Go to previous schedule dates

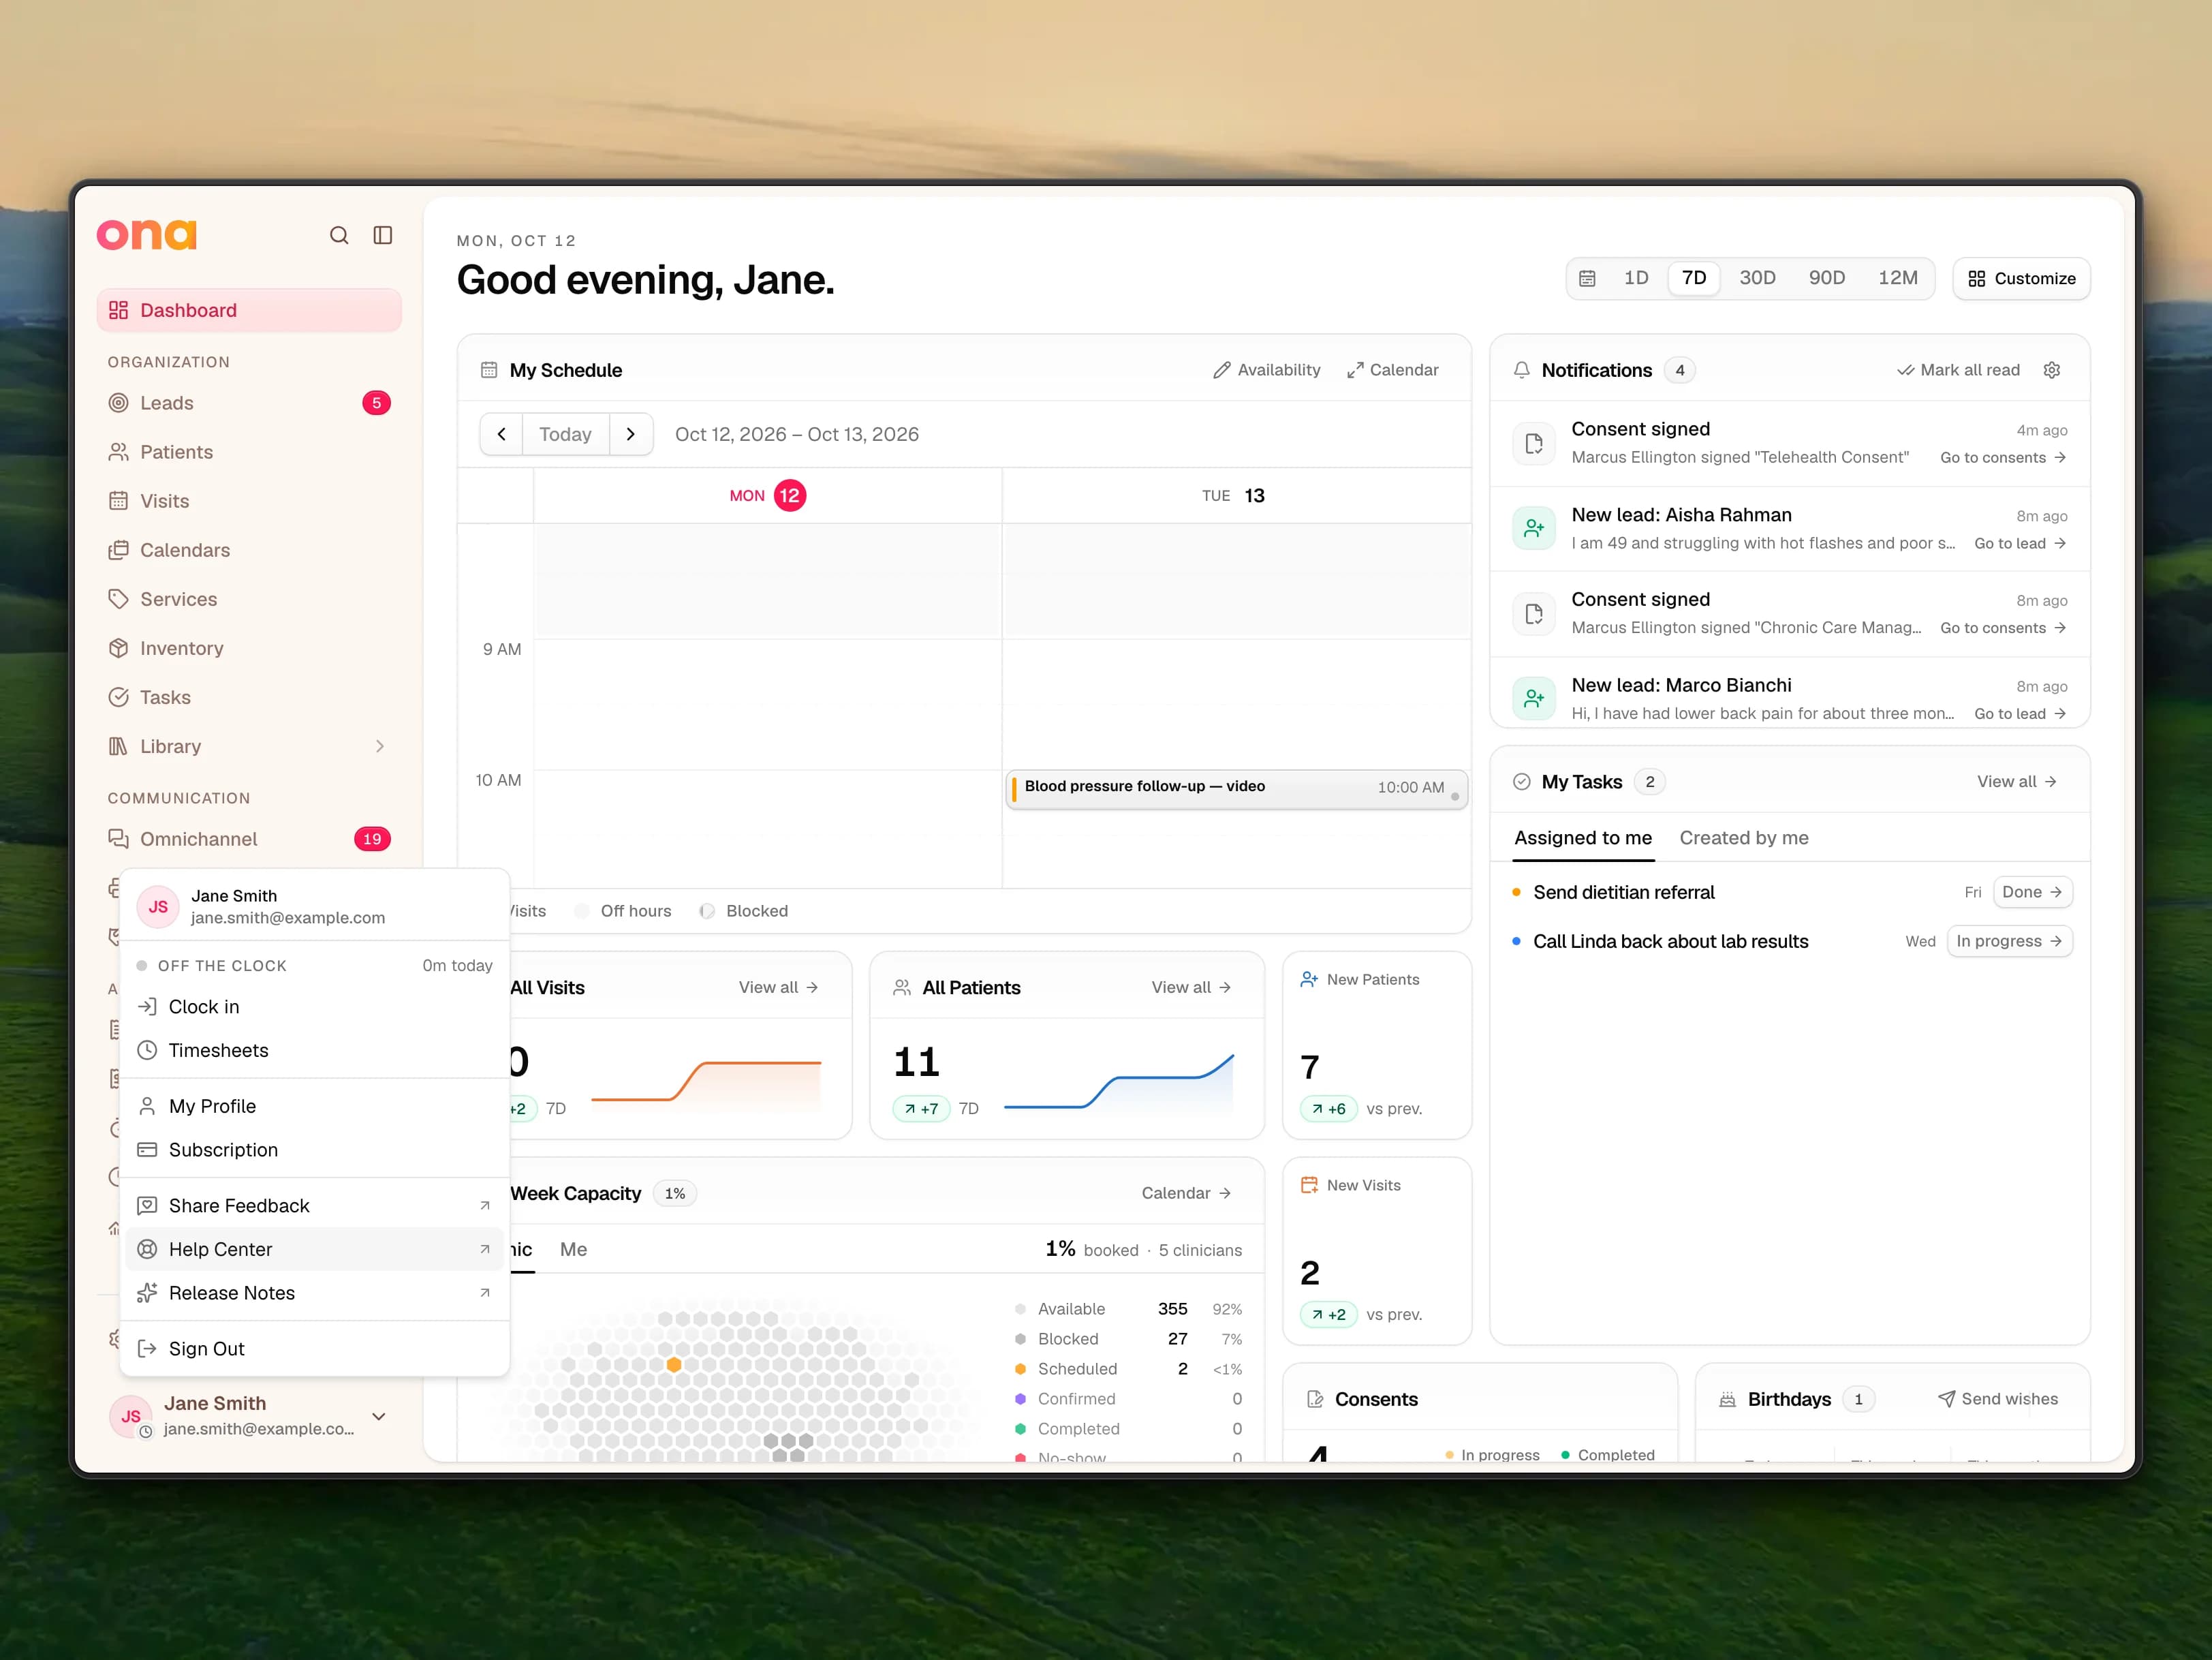tap(501, 434)
